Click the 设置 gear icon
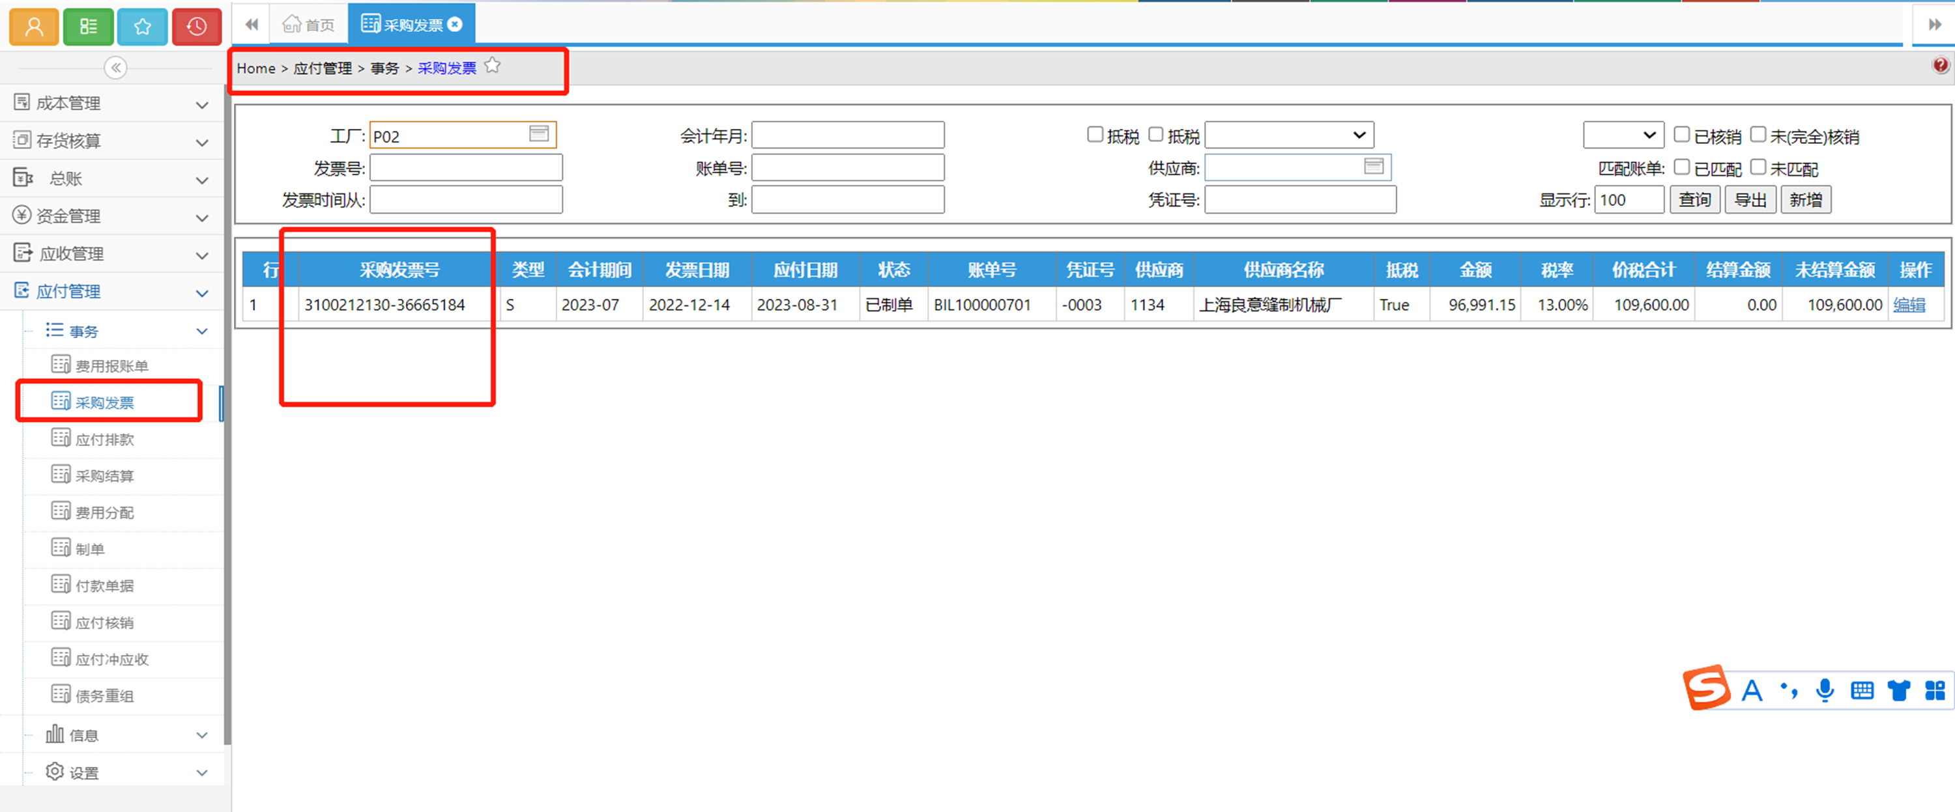 point(55,771)
